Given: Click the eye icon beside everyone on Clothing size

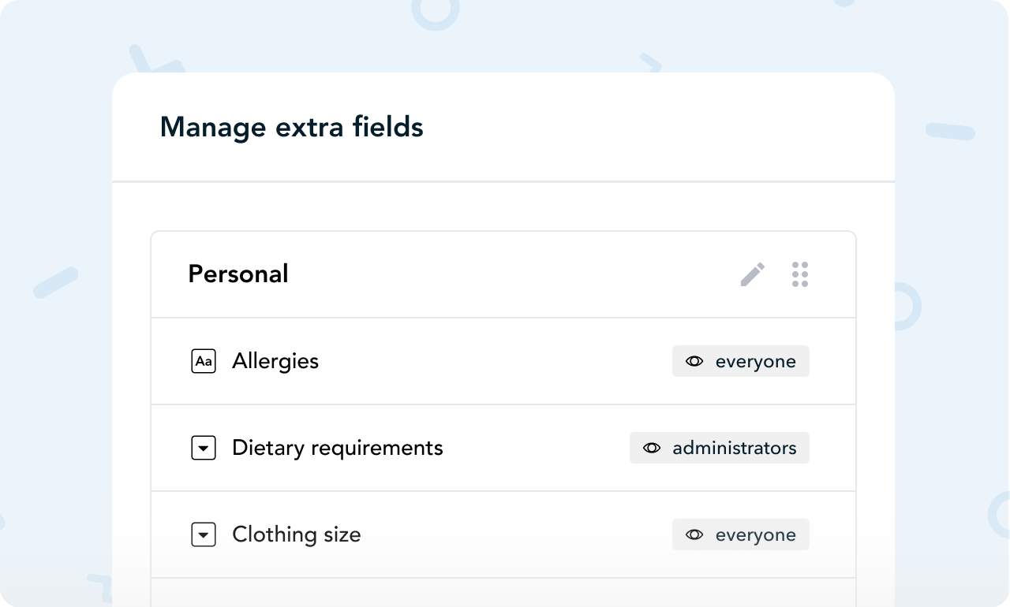Looking at the screenshot, I should coord(694,534).
